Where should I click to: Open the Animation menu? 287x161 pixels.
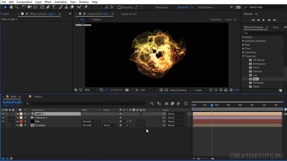coord(61,2)
